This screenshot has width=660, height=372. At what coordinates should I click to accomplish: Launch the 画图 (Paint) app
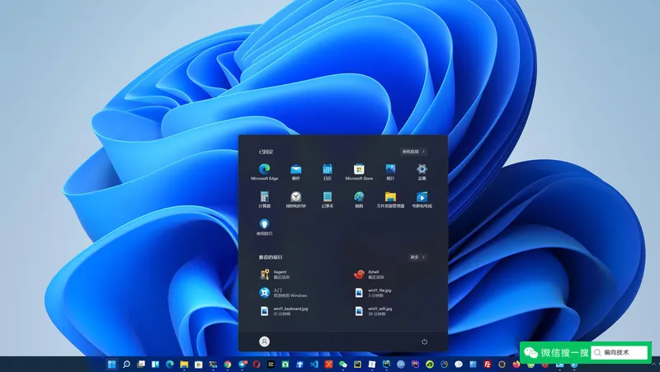pyautogui.click(x=359, y=200)
